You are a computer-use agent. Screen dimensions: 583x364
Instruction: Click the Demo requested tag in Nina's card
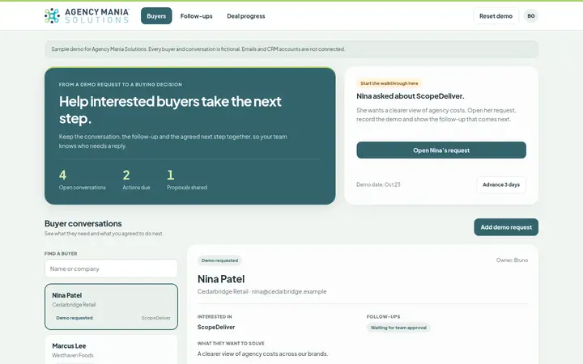click(74, 318)
